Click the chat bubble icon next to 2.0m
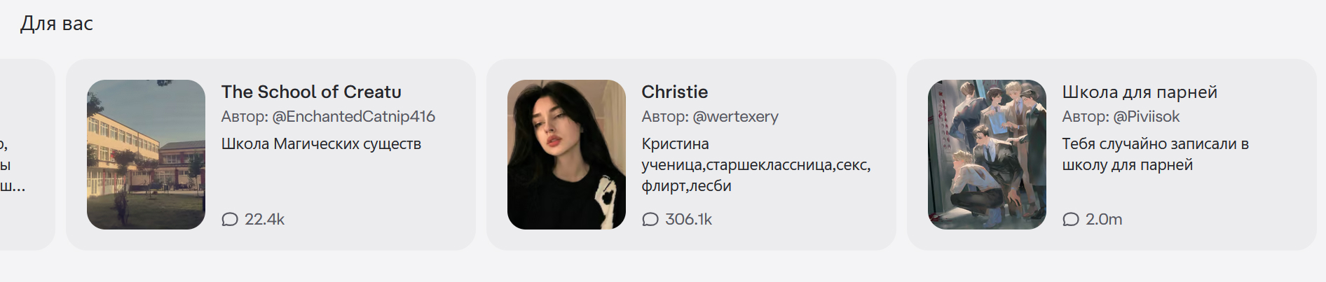This screenshot has width=1326, height=282. [x=1071, y=220]
